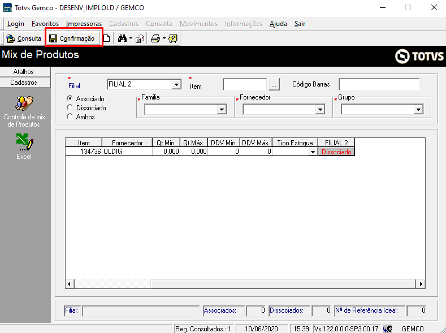446x333 pixels.
Task: Open Controle de mix de Produtos shortcut
Action: point(24,111)
